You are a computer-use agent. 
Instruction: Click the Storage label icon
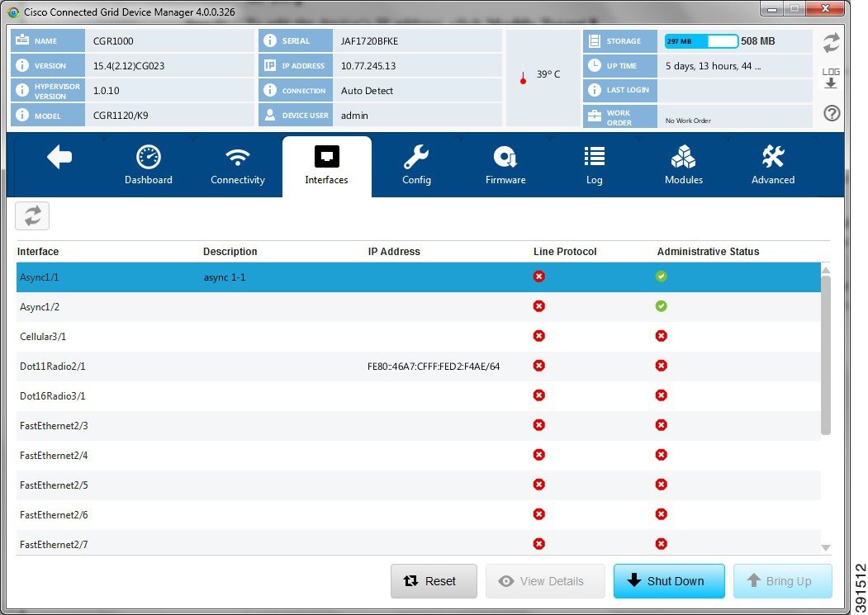point(595,41)
